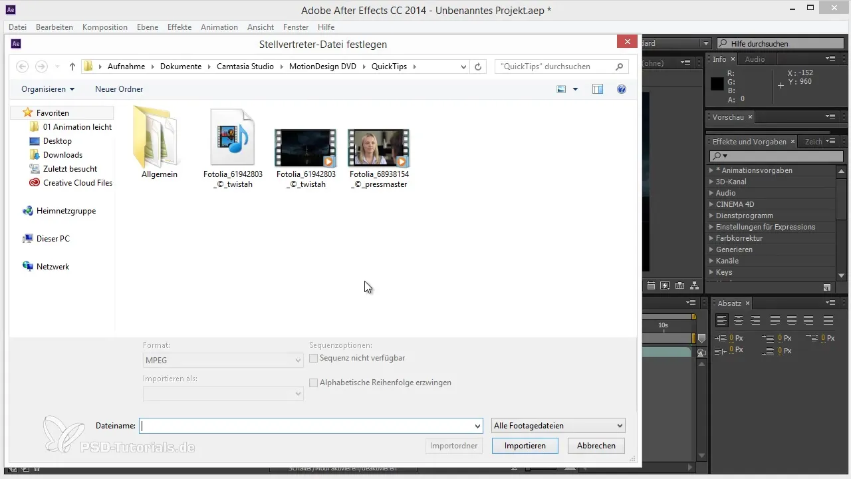
Task: Click the space after paragraph icon
Action: 769,351
